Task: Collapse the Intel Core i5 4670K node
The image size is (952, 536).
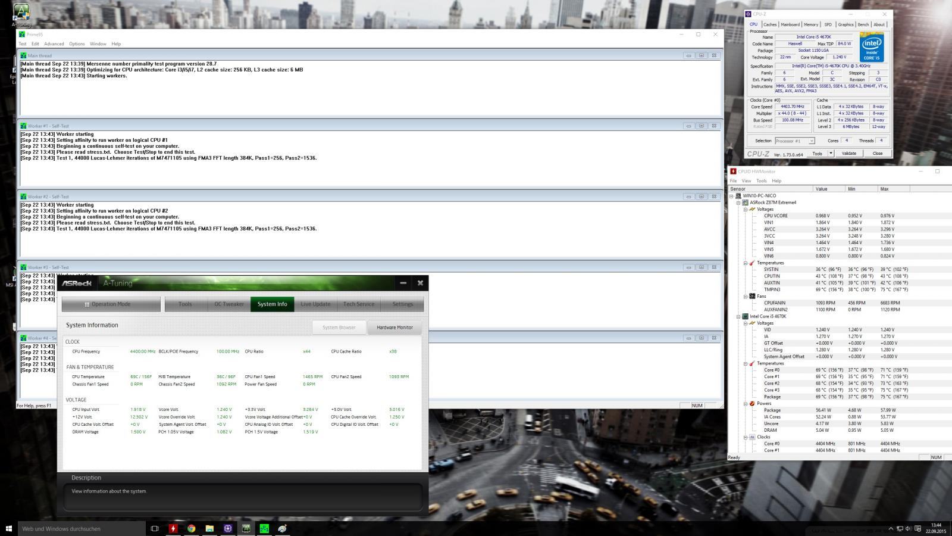Action: click(738, 316)
